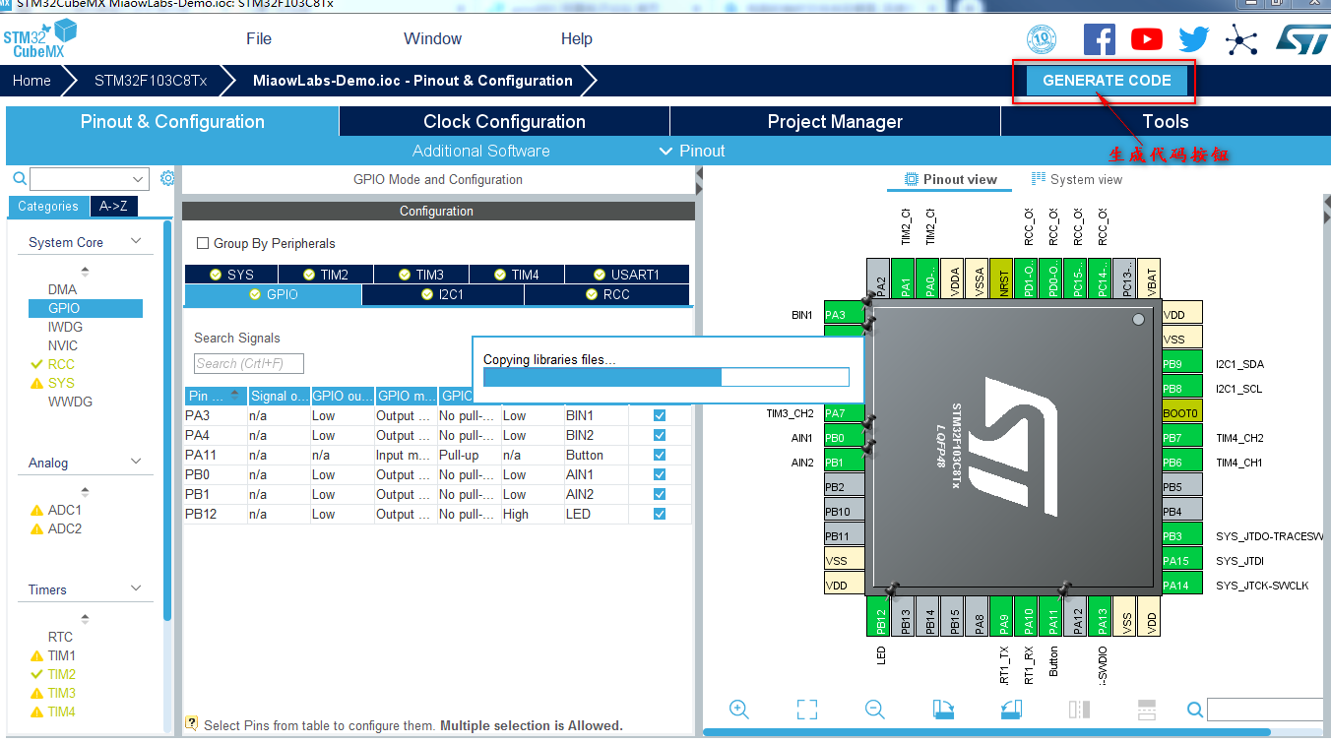Toggle the horizontal split view icon

1146,710
